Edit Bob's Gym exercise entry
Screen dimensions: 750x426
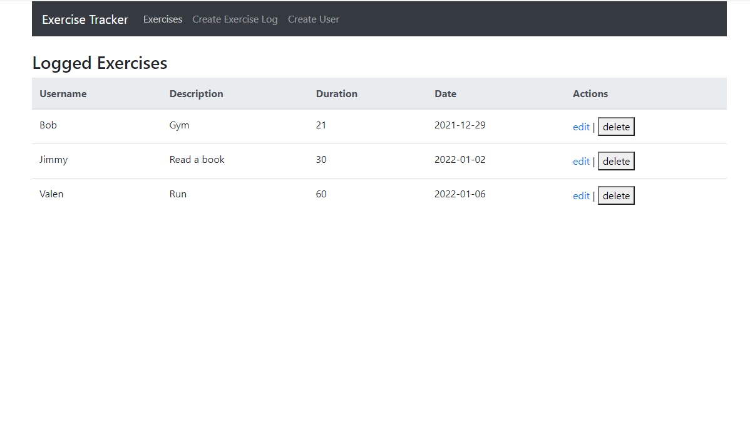[581, 127]
